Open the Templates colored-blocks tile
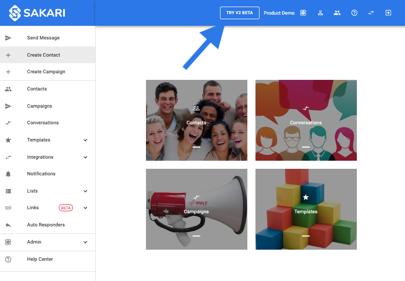The height and width of the screenshot is (281, 405). [x=306, y=209]
